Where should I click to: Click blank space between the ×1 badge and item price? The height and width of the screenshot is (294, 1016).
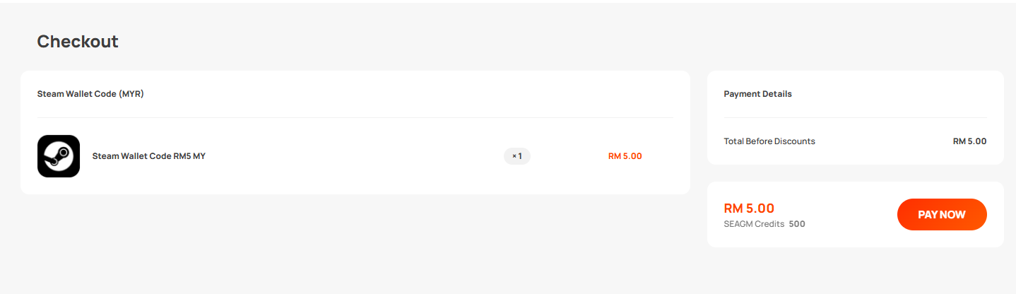click(x=569, y=156)
